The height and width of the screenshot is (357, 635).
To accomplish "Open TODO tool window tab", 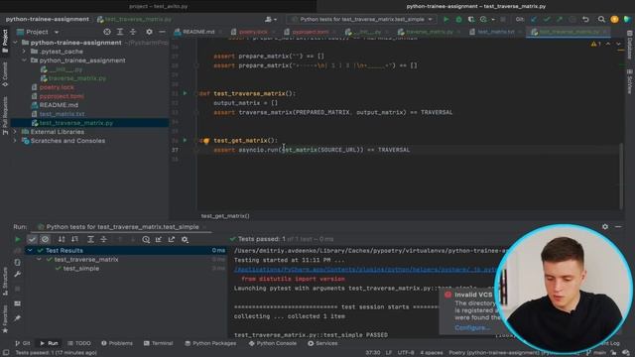I will [x=79, y=343].
